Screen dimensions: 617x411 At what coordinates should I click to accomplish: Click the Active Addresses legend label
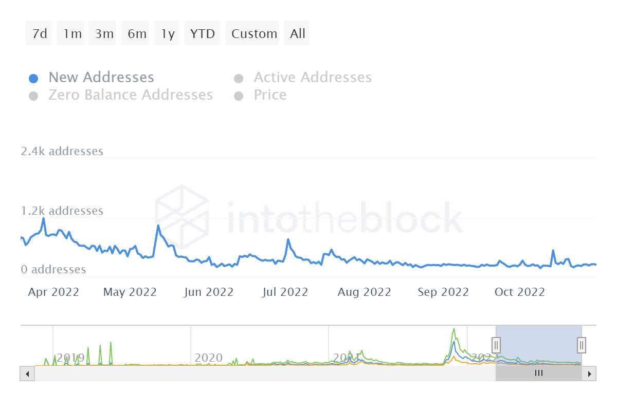[313, 78]
